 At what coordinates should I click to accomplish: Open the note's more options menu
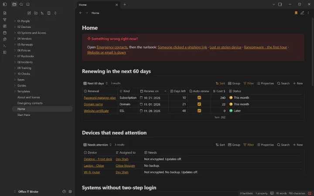coord(308,13)
